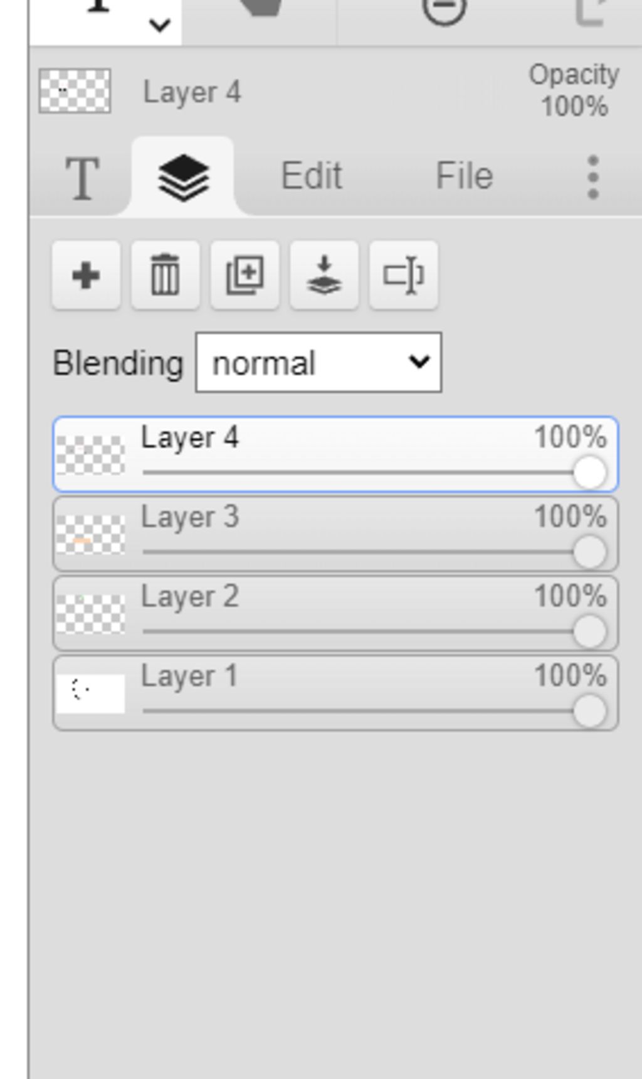Open the Layers tab icon
The height and width of the screenshot is (1079, 642).
tap(183, 178)
